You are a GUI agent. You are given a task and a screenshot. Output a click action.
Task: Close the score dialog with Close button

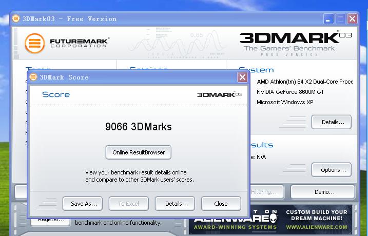click(x=221, y=204)
